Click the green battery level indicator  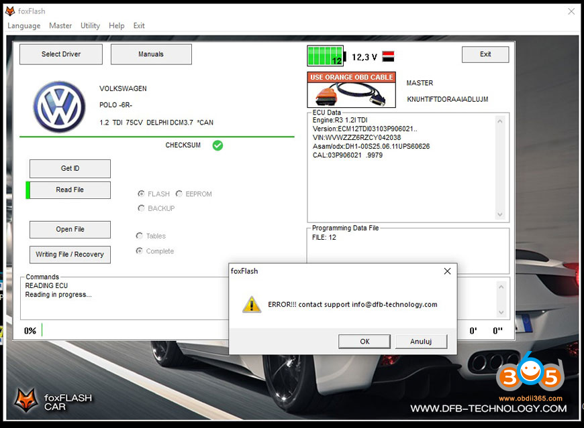[x=326, y=56]
